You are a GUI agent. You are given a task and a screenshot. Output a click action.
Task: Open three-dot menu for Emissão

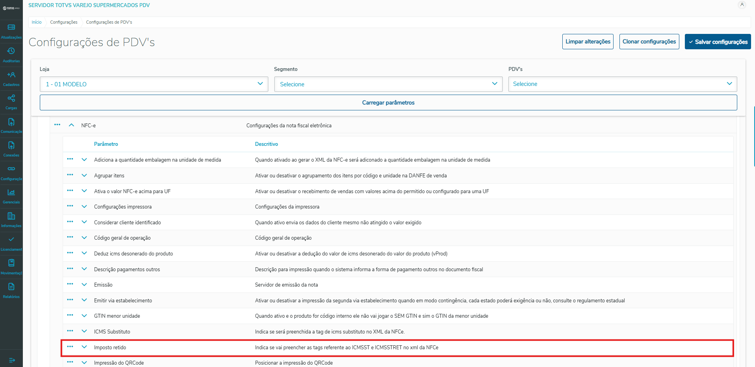point(70,284)
